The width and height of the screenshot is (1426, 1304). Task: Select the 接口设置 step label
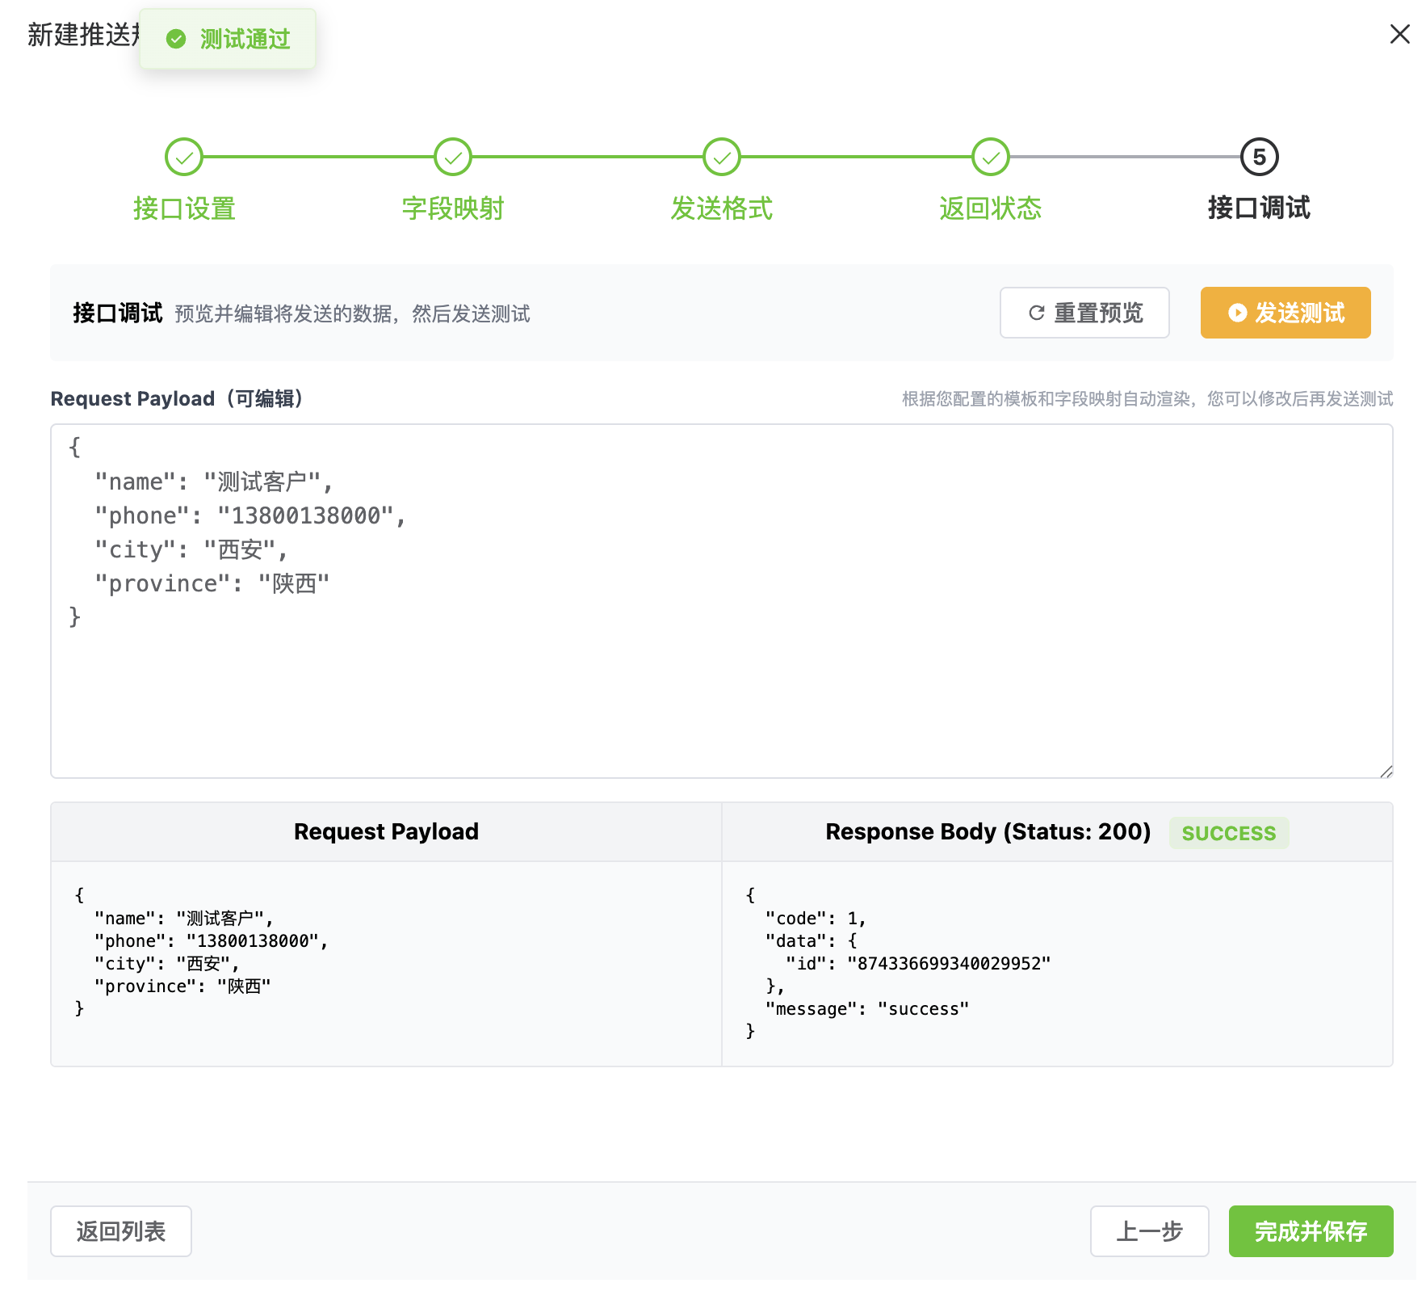pos(184,208)
